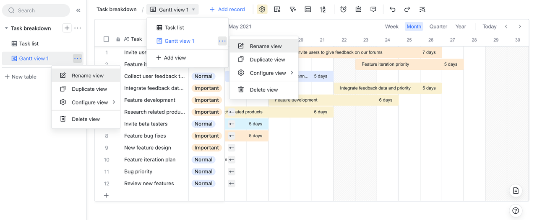This screenshot has height=220, width=537.
Task: Tick the select-all checkbox beside Task header
Action: click(106, 39)
